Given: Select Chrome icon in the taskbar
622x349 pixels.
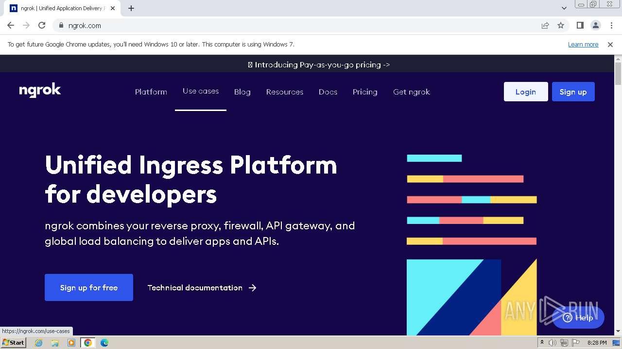Looking at the screenshot, I should [x=88, y=343].
